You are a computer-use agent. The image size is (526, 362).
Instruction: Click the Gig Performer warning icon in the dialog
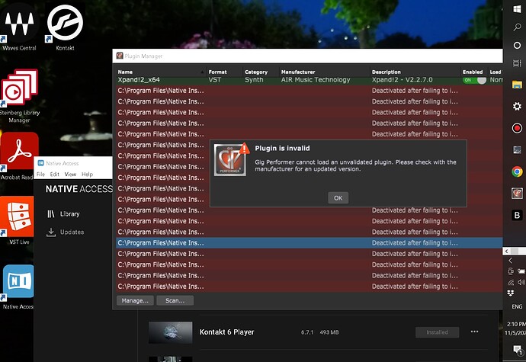[x=231, y=159]
